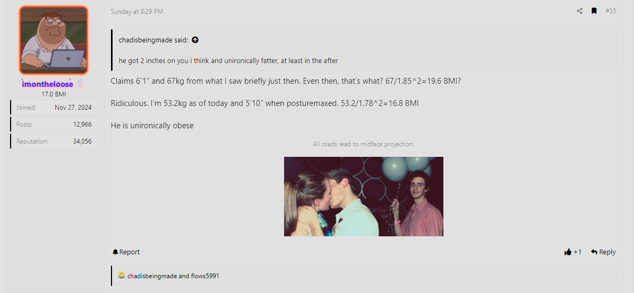Click the Joined date Nov 27, 2024
This screenshot has height=293, width=634.
tap(73, 108)
